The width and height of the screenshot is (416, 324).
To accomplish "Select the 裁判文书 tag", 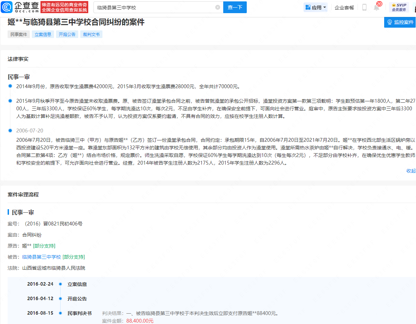I will [91, 35].
